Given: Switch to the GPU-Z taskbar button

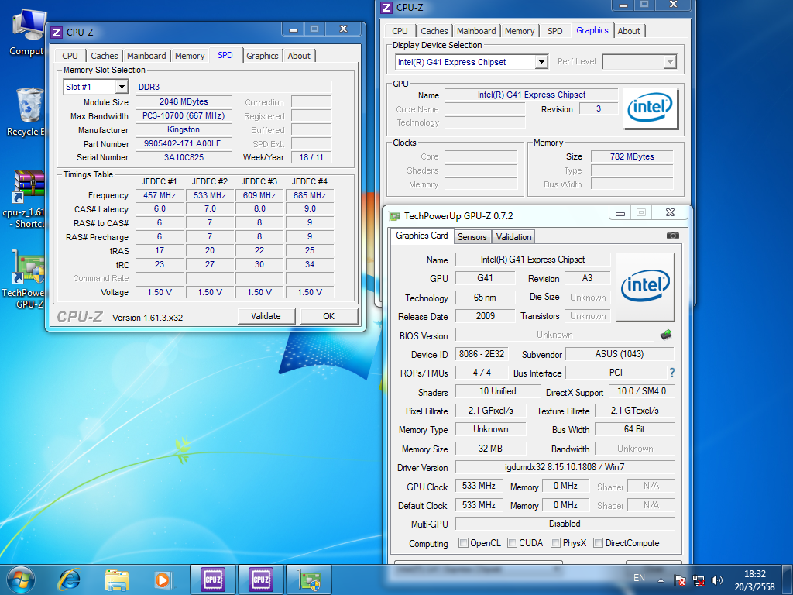Looking at the screenshot, I should tap(308, 580).
